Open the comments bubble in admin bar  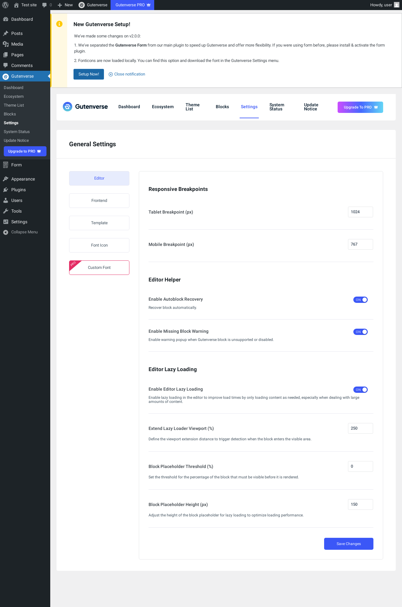point(45,5)
